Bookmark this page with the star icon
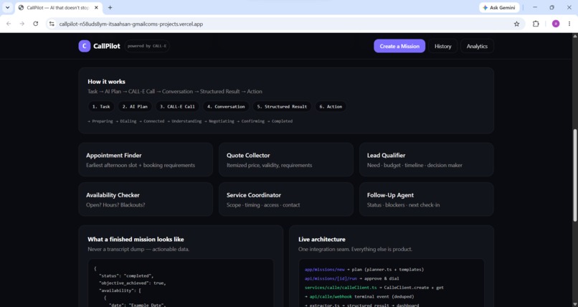This screenshot has height=307, width=578. tap(516, 24)
